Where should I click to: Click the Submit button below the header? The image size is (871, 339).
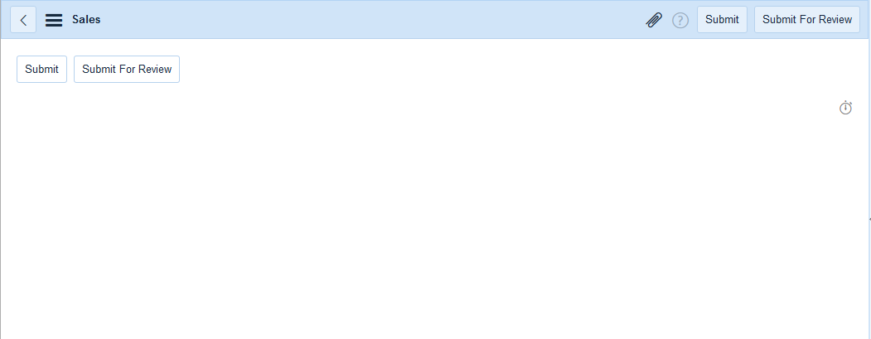[x=41, y=69]
